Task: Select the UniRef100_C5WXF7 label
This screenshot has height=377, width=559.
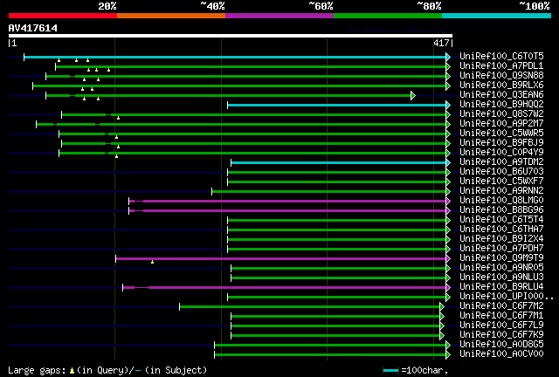Action: (x=501, y=181)
